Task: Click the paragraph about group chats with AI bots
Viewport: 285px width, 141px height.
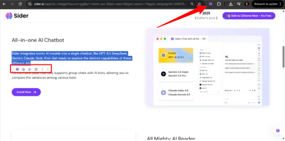Action: pos(70,75)
